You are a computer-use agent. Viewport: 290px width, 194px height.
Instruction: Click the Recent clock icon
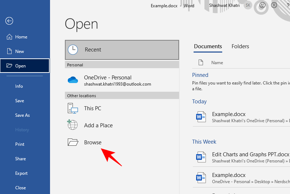(73, 50)
